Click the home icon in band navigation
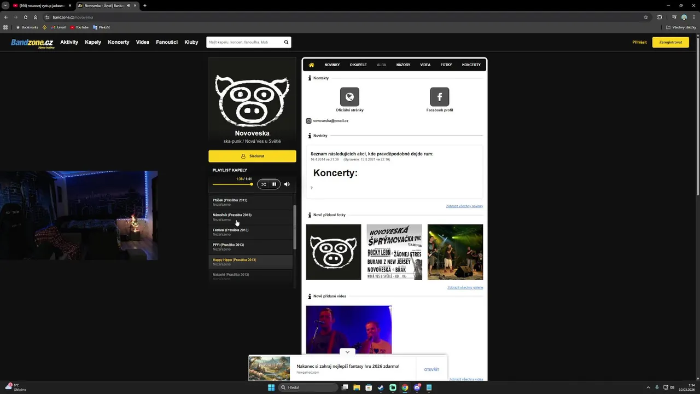 tap(311, 65)
